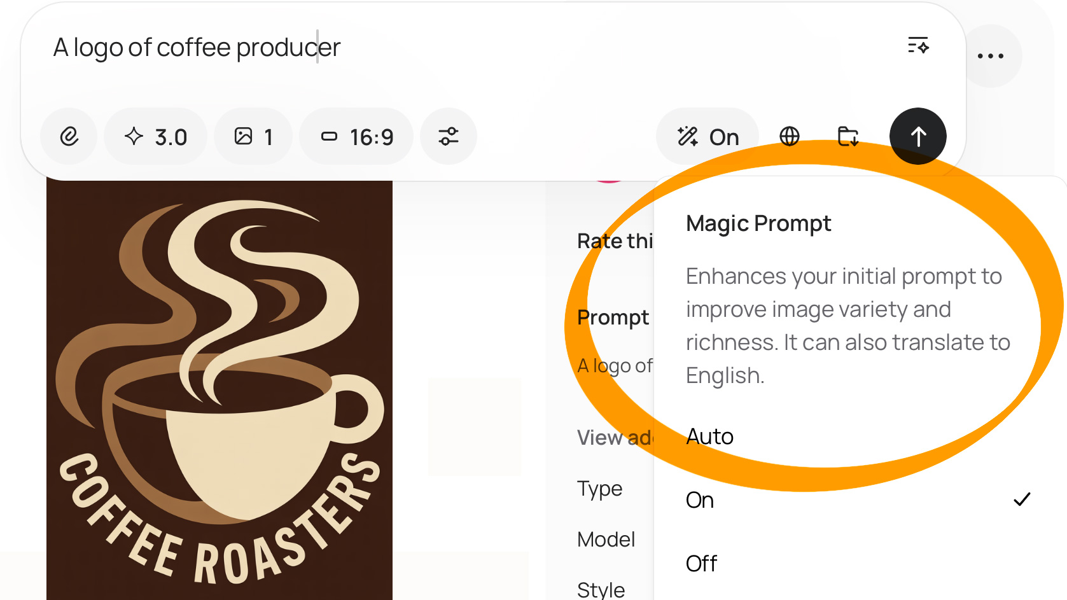Click the Magic Prompt heading text

click(758, 224)
